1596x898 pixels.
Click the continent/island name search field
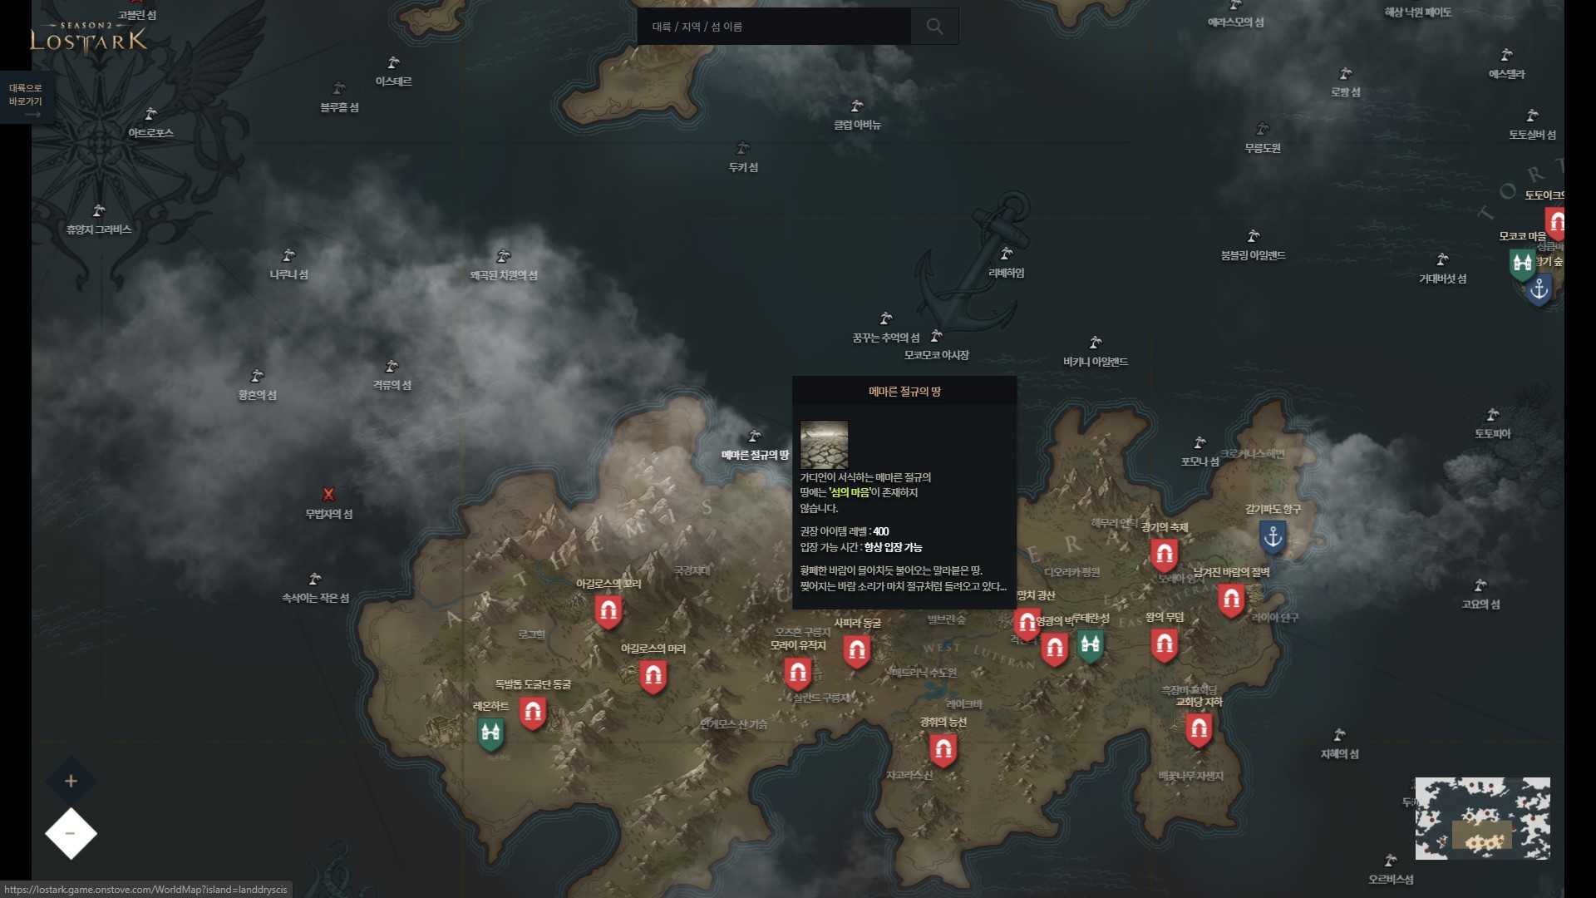(x=774, y=27)
